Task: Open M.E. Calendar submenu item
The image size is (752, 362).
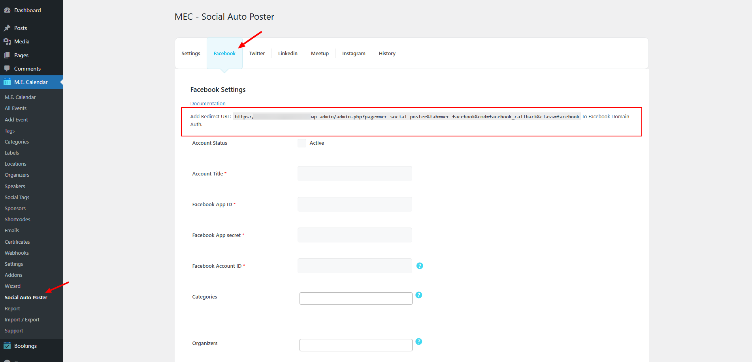Action: pos(20,97)
